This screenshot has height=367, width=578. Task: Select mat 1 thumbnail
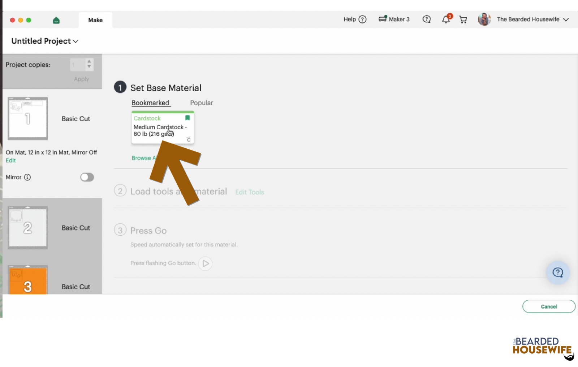[28, 118]
